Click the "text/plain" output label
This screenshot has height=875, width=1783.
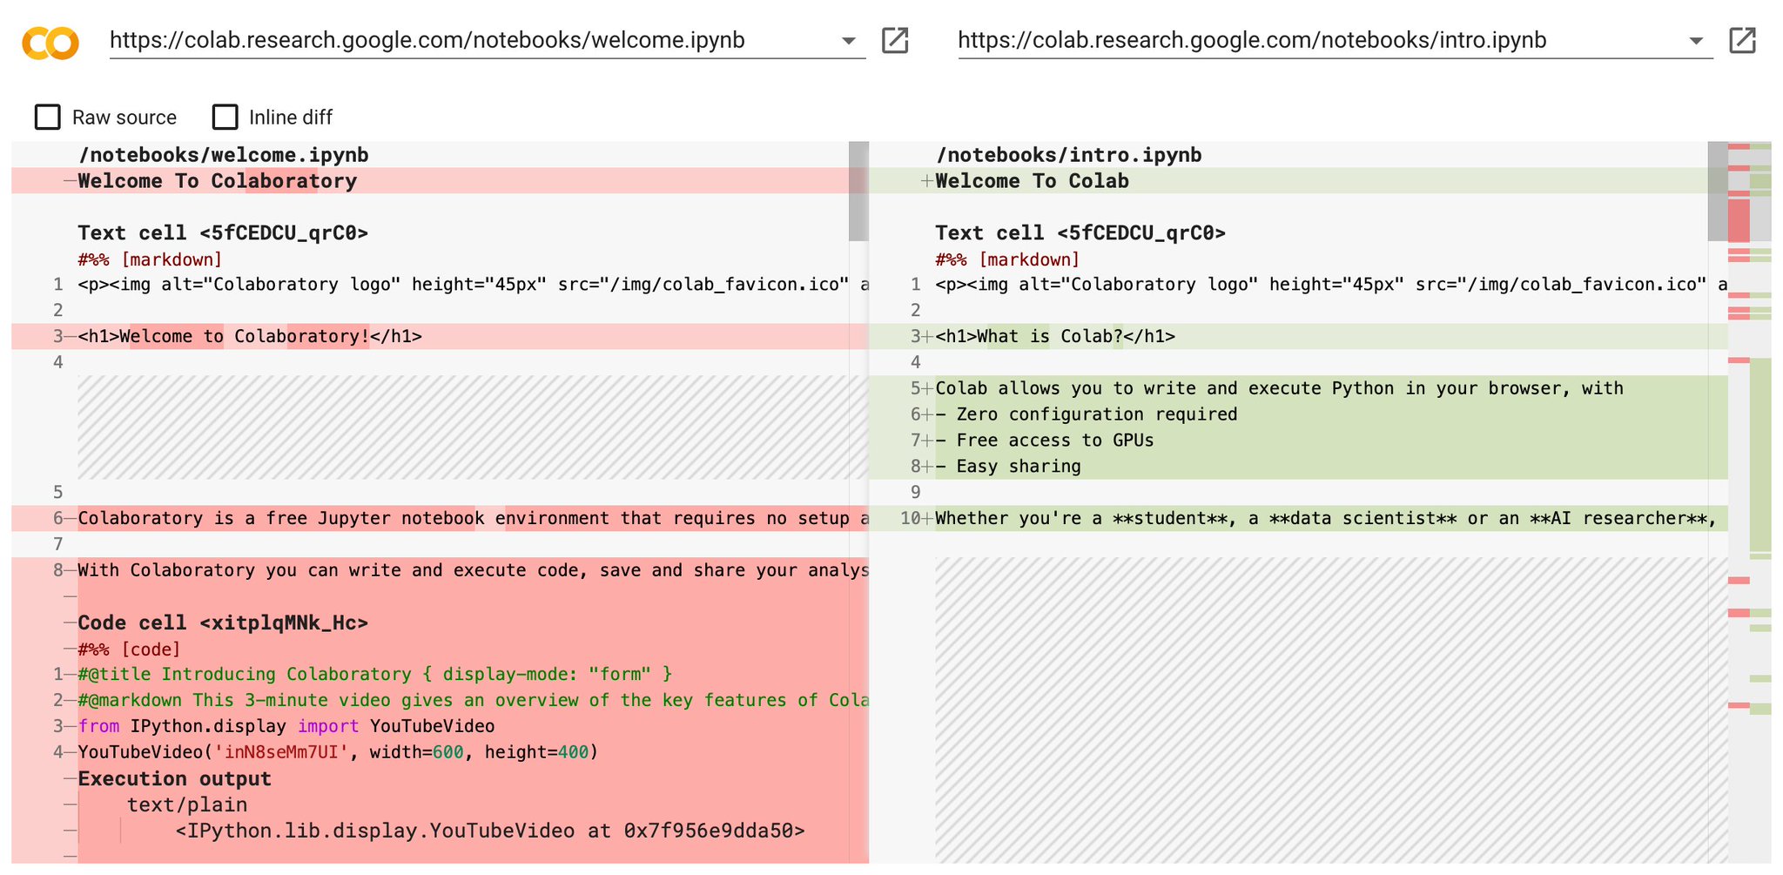[187, 805]
